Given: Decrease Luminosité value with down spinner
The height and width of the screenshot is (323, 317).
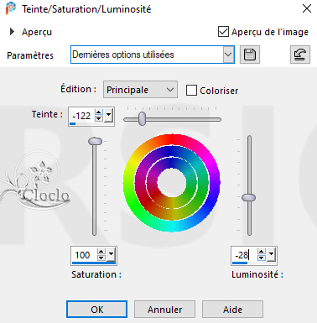Looking at the screenshot, I should tap(261, 258).
